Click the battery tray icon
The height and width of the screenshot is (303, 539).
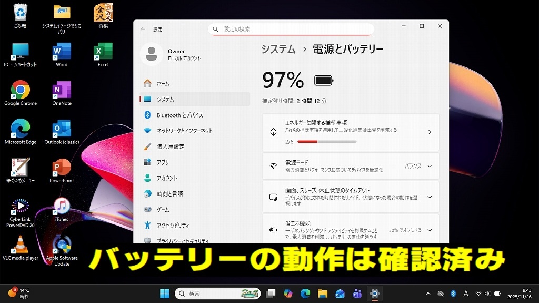pyautogui.click(x=497, y=294)
